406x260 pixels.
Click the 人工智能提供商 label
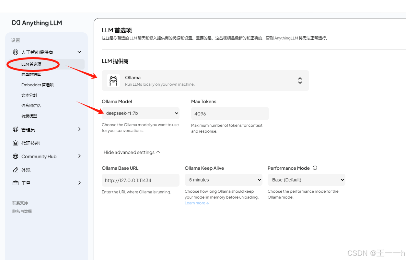coord(37,52)
